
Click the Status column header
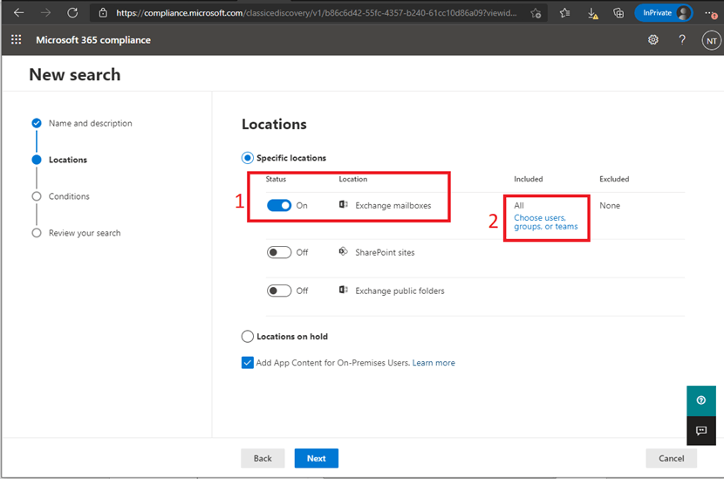[x=276, y=179]
